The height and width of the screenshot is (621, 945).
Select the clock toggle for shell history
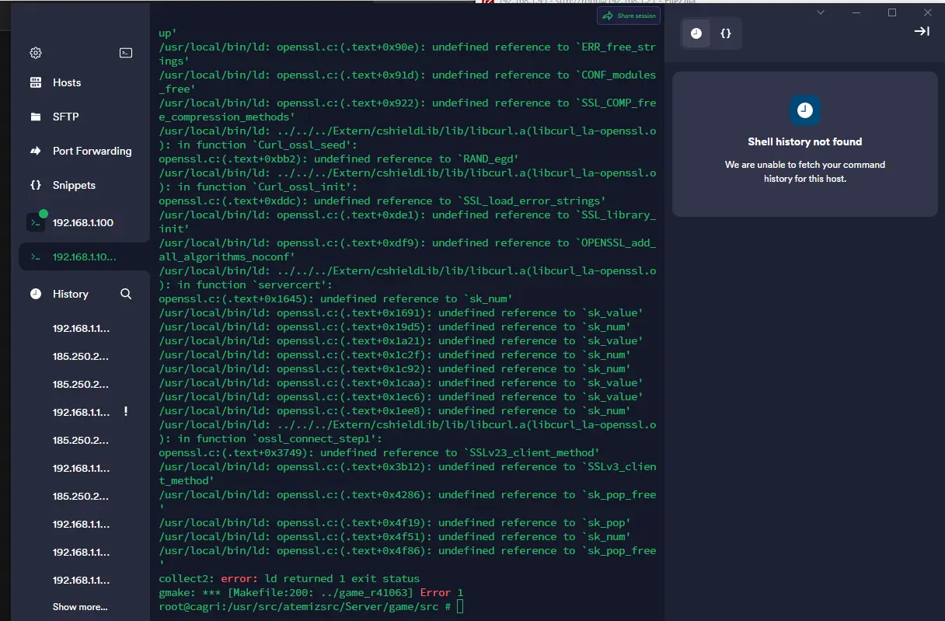696,33
